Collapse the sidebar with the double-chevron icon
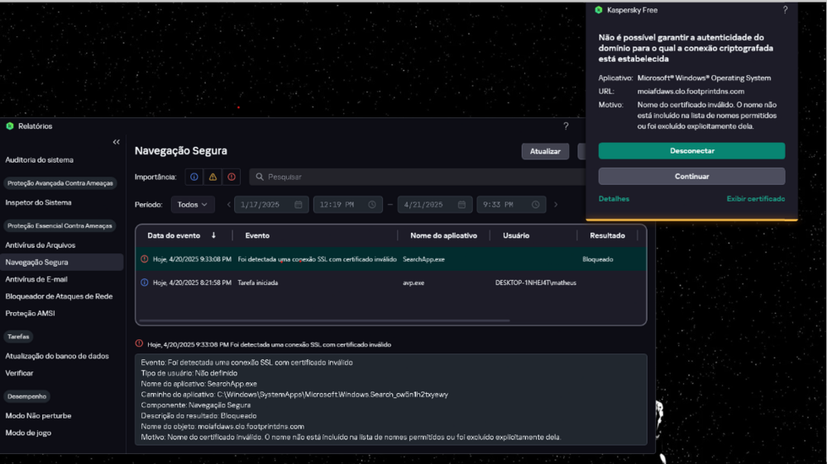The height and width of the screenshot is (464, 827). tap(116, 143)
